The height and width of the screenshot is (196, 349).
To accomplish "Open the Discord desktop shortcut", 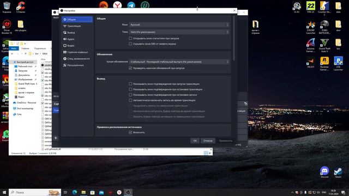I will [324, 172].
